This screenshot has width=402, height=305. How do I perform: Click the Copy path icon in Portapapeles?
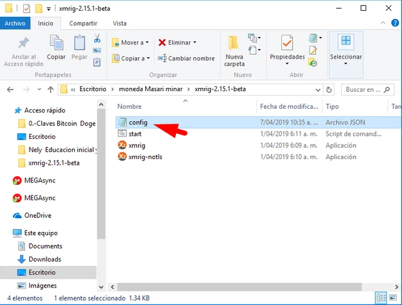[x=97, y=50]
